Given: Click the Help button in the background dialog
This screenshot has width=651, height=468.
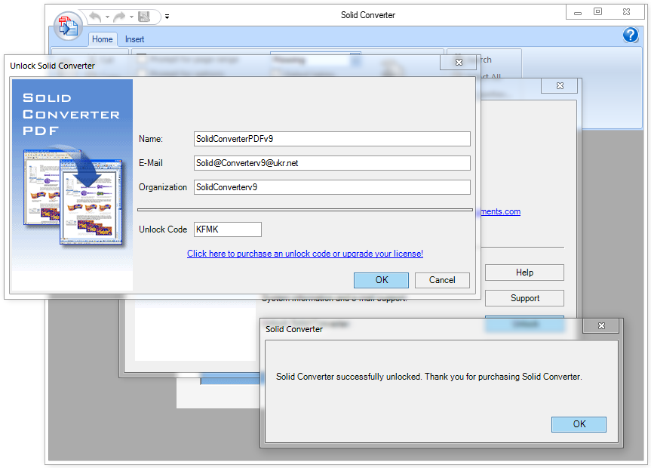Looking at the screenshot, I should (x=524, y=272).
